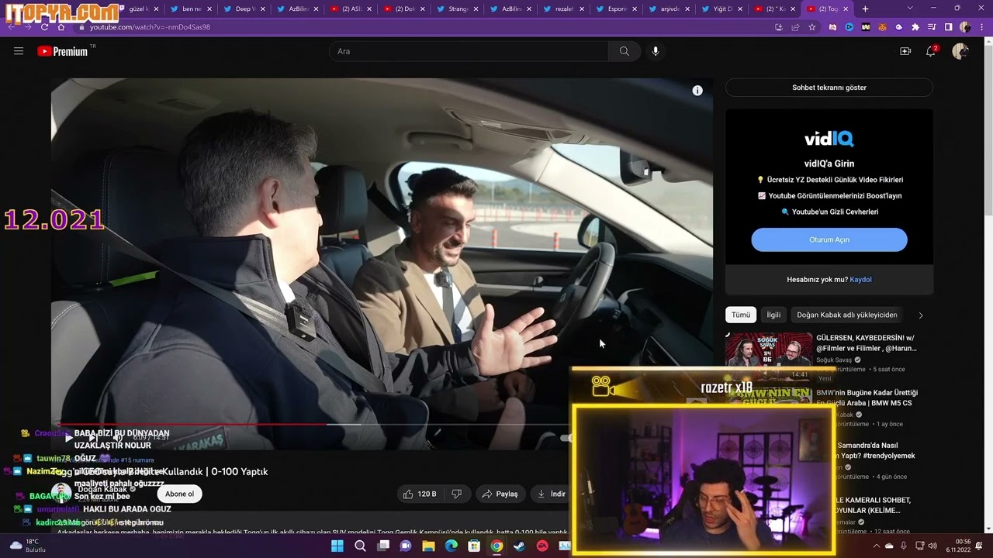Open 'BMW'nin Bugüne Kadar Ürettiği' video title
993x558 pixels.
(x=867, y=398)
